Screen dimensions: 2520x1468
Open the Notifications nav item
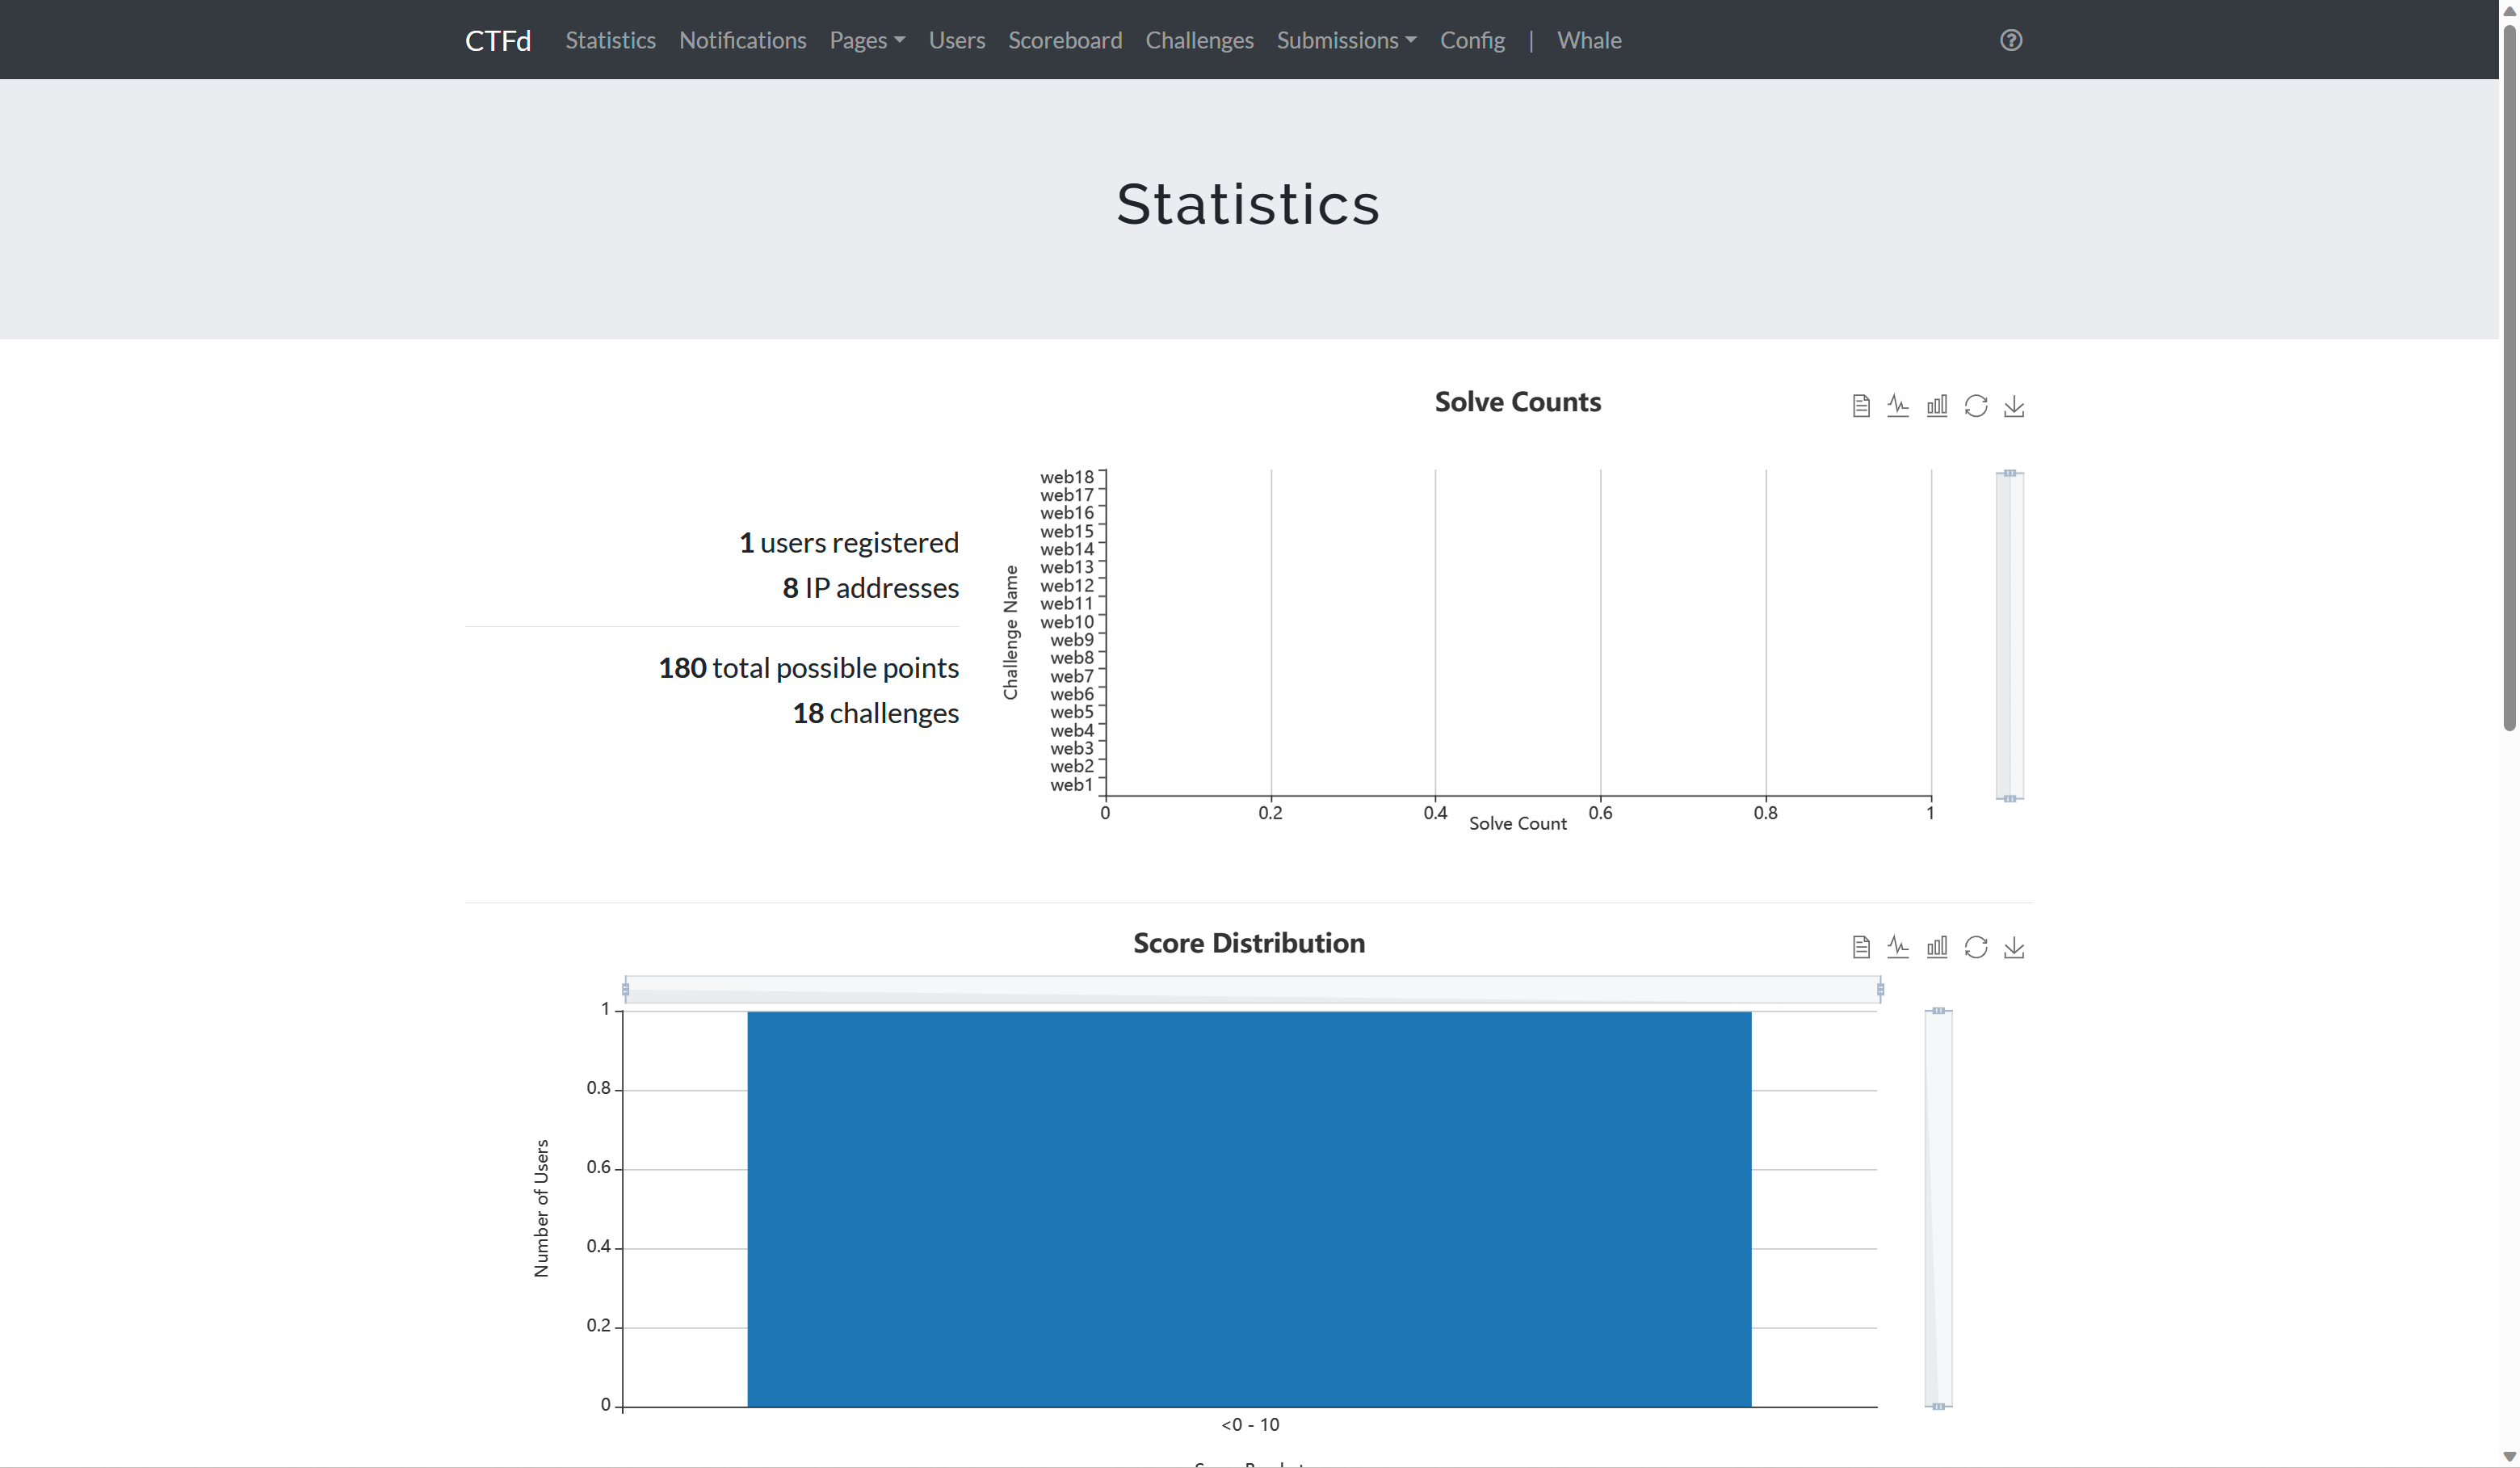(x=742, y=40)
